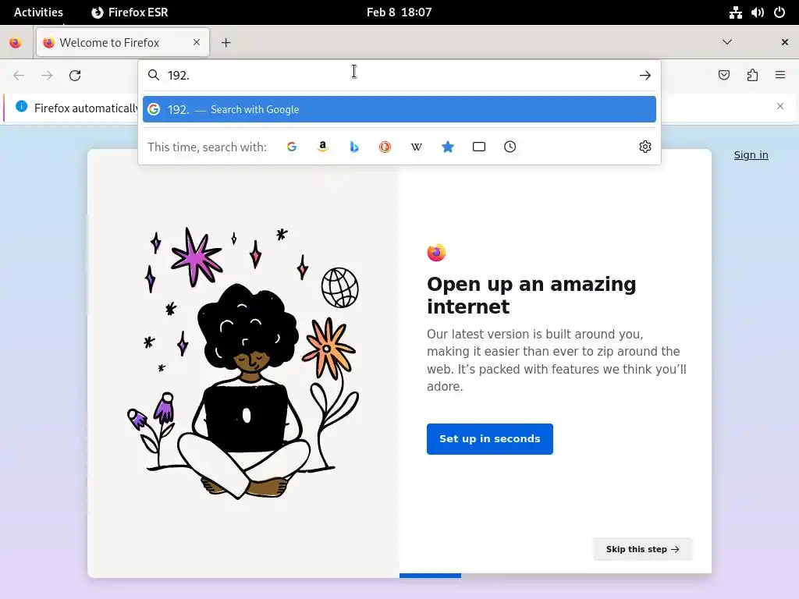Click Skip this step button
799x599 pixels.
(x=643, y=549)
